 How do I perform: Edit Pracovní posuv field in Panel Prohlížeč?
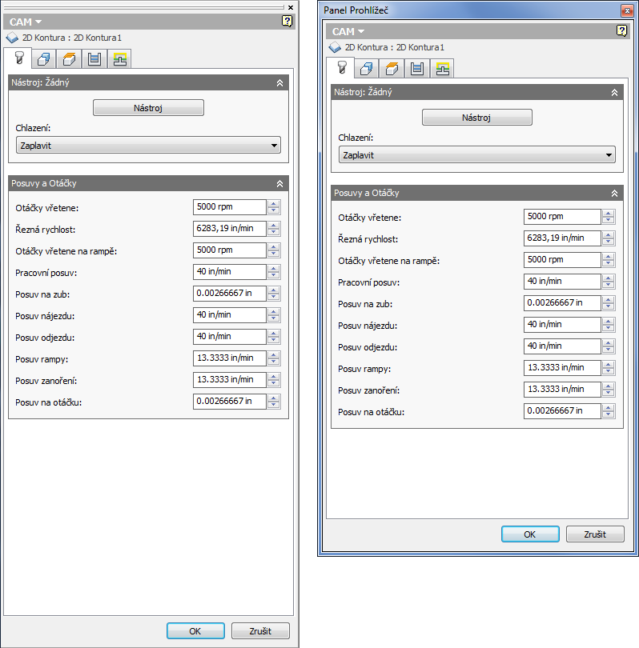562,282
